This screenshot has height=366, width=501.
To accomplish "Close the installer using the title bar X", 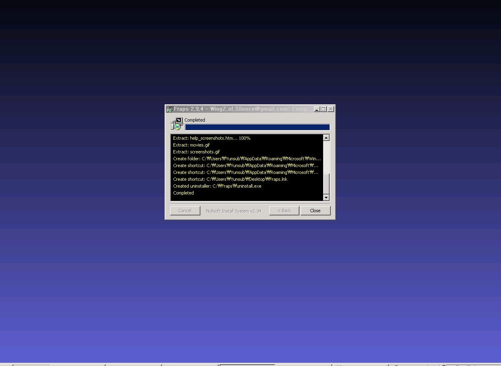I will click(331, 109).
